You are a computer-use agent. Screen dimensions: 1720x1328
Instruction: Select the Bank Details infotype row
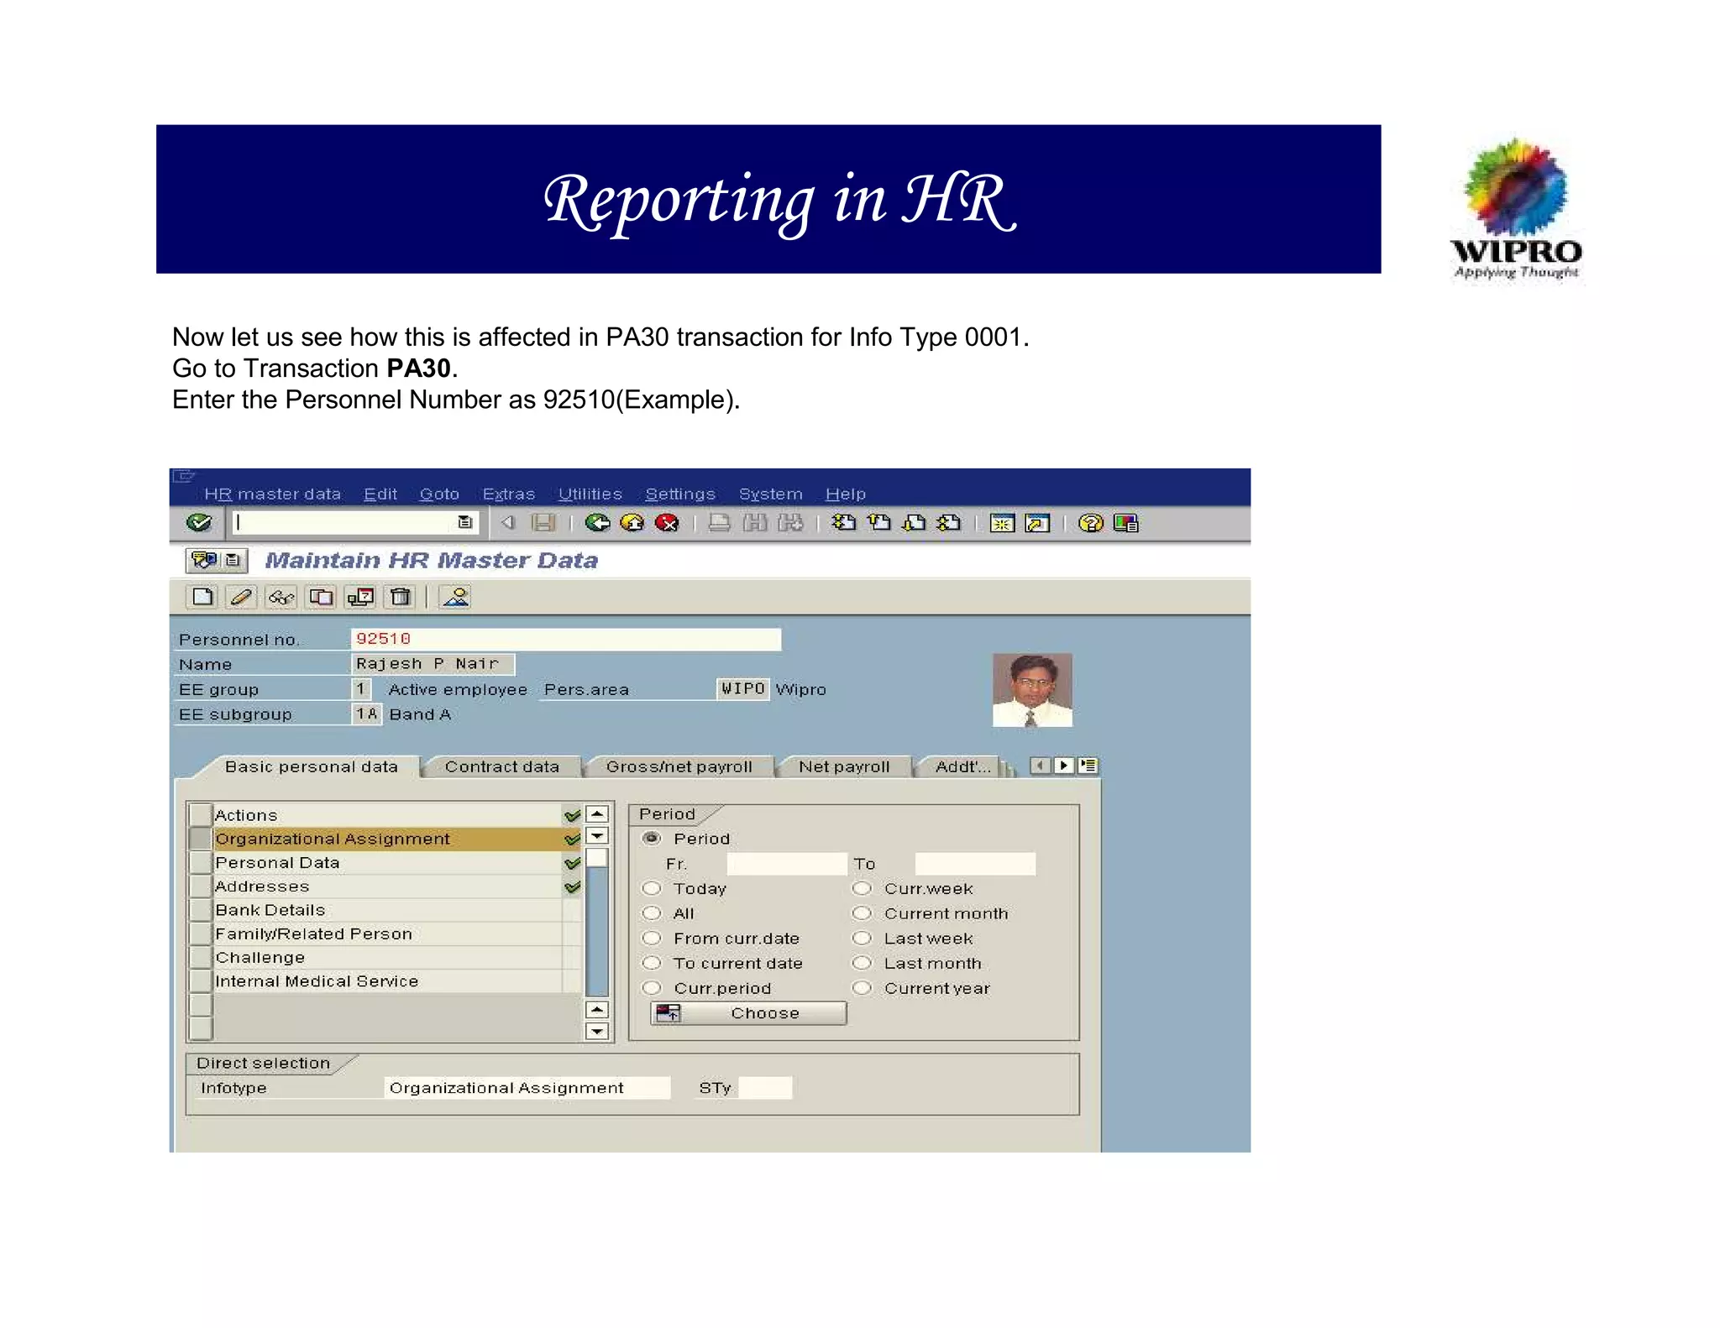click(x=270, y=910)
